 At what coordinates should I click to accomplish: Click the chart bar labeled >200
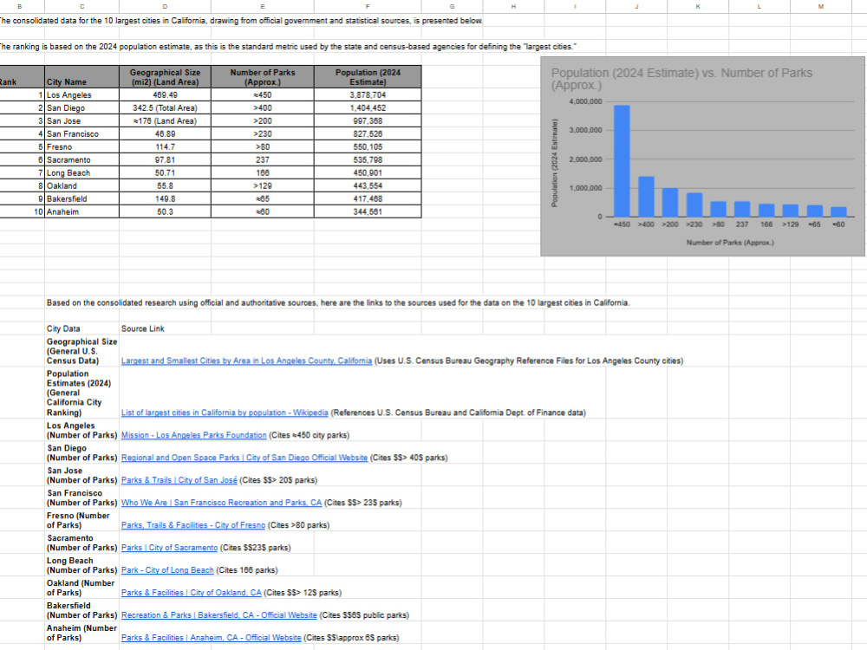coord(670,202)
